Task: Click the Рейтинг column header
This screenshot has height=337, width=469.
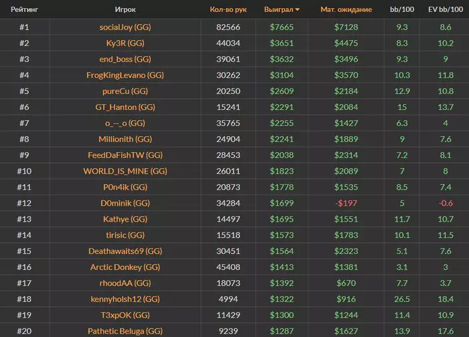Action: [24, 10]
